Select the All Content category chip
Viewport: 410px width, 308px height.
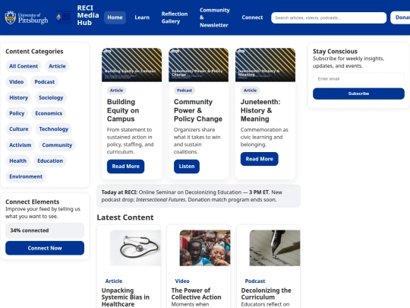[x=24, y=66]
